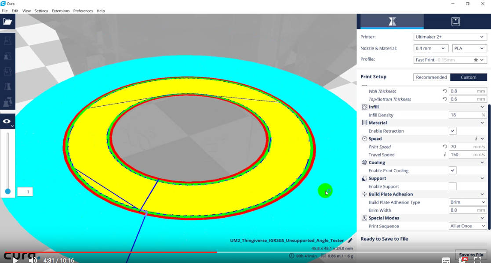This screenshot has height=263, width=491.
Task: Open the view mode eye menu
Action: pos(7,122)
